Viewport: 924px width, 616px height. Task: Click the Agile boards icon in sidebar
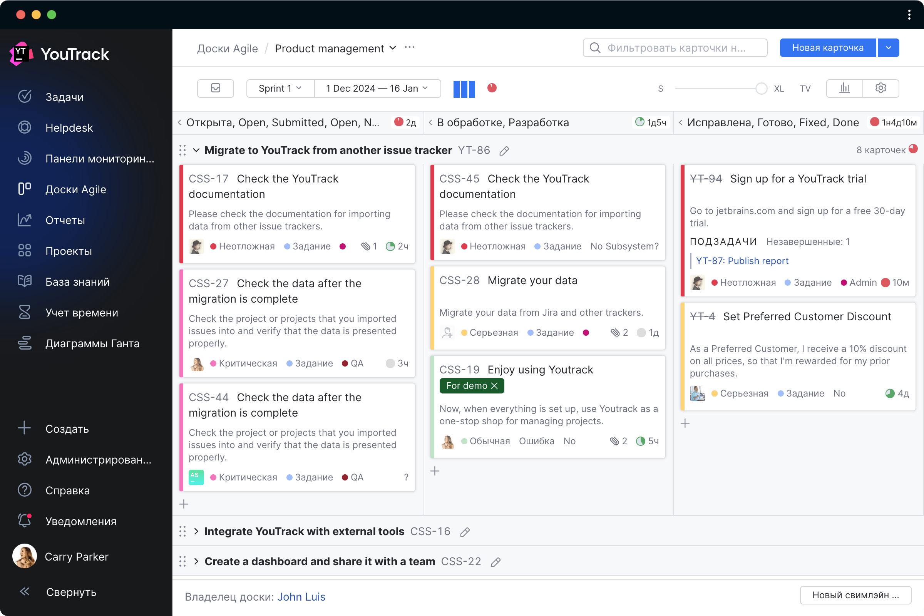25,190
